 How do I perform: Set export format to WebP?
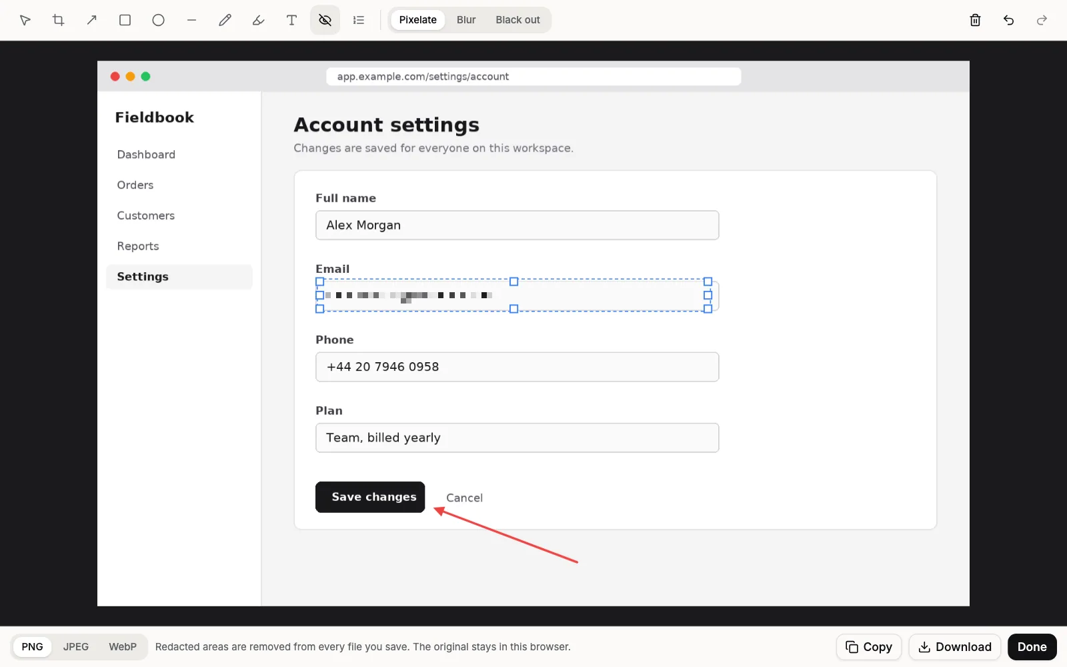click(123, 647)
